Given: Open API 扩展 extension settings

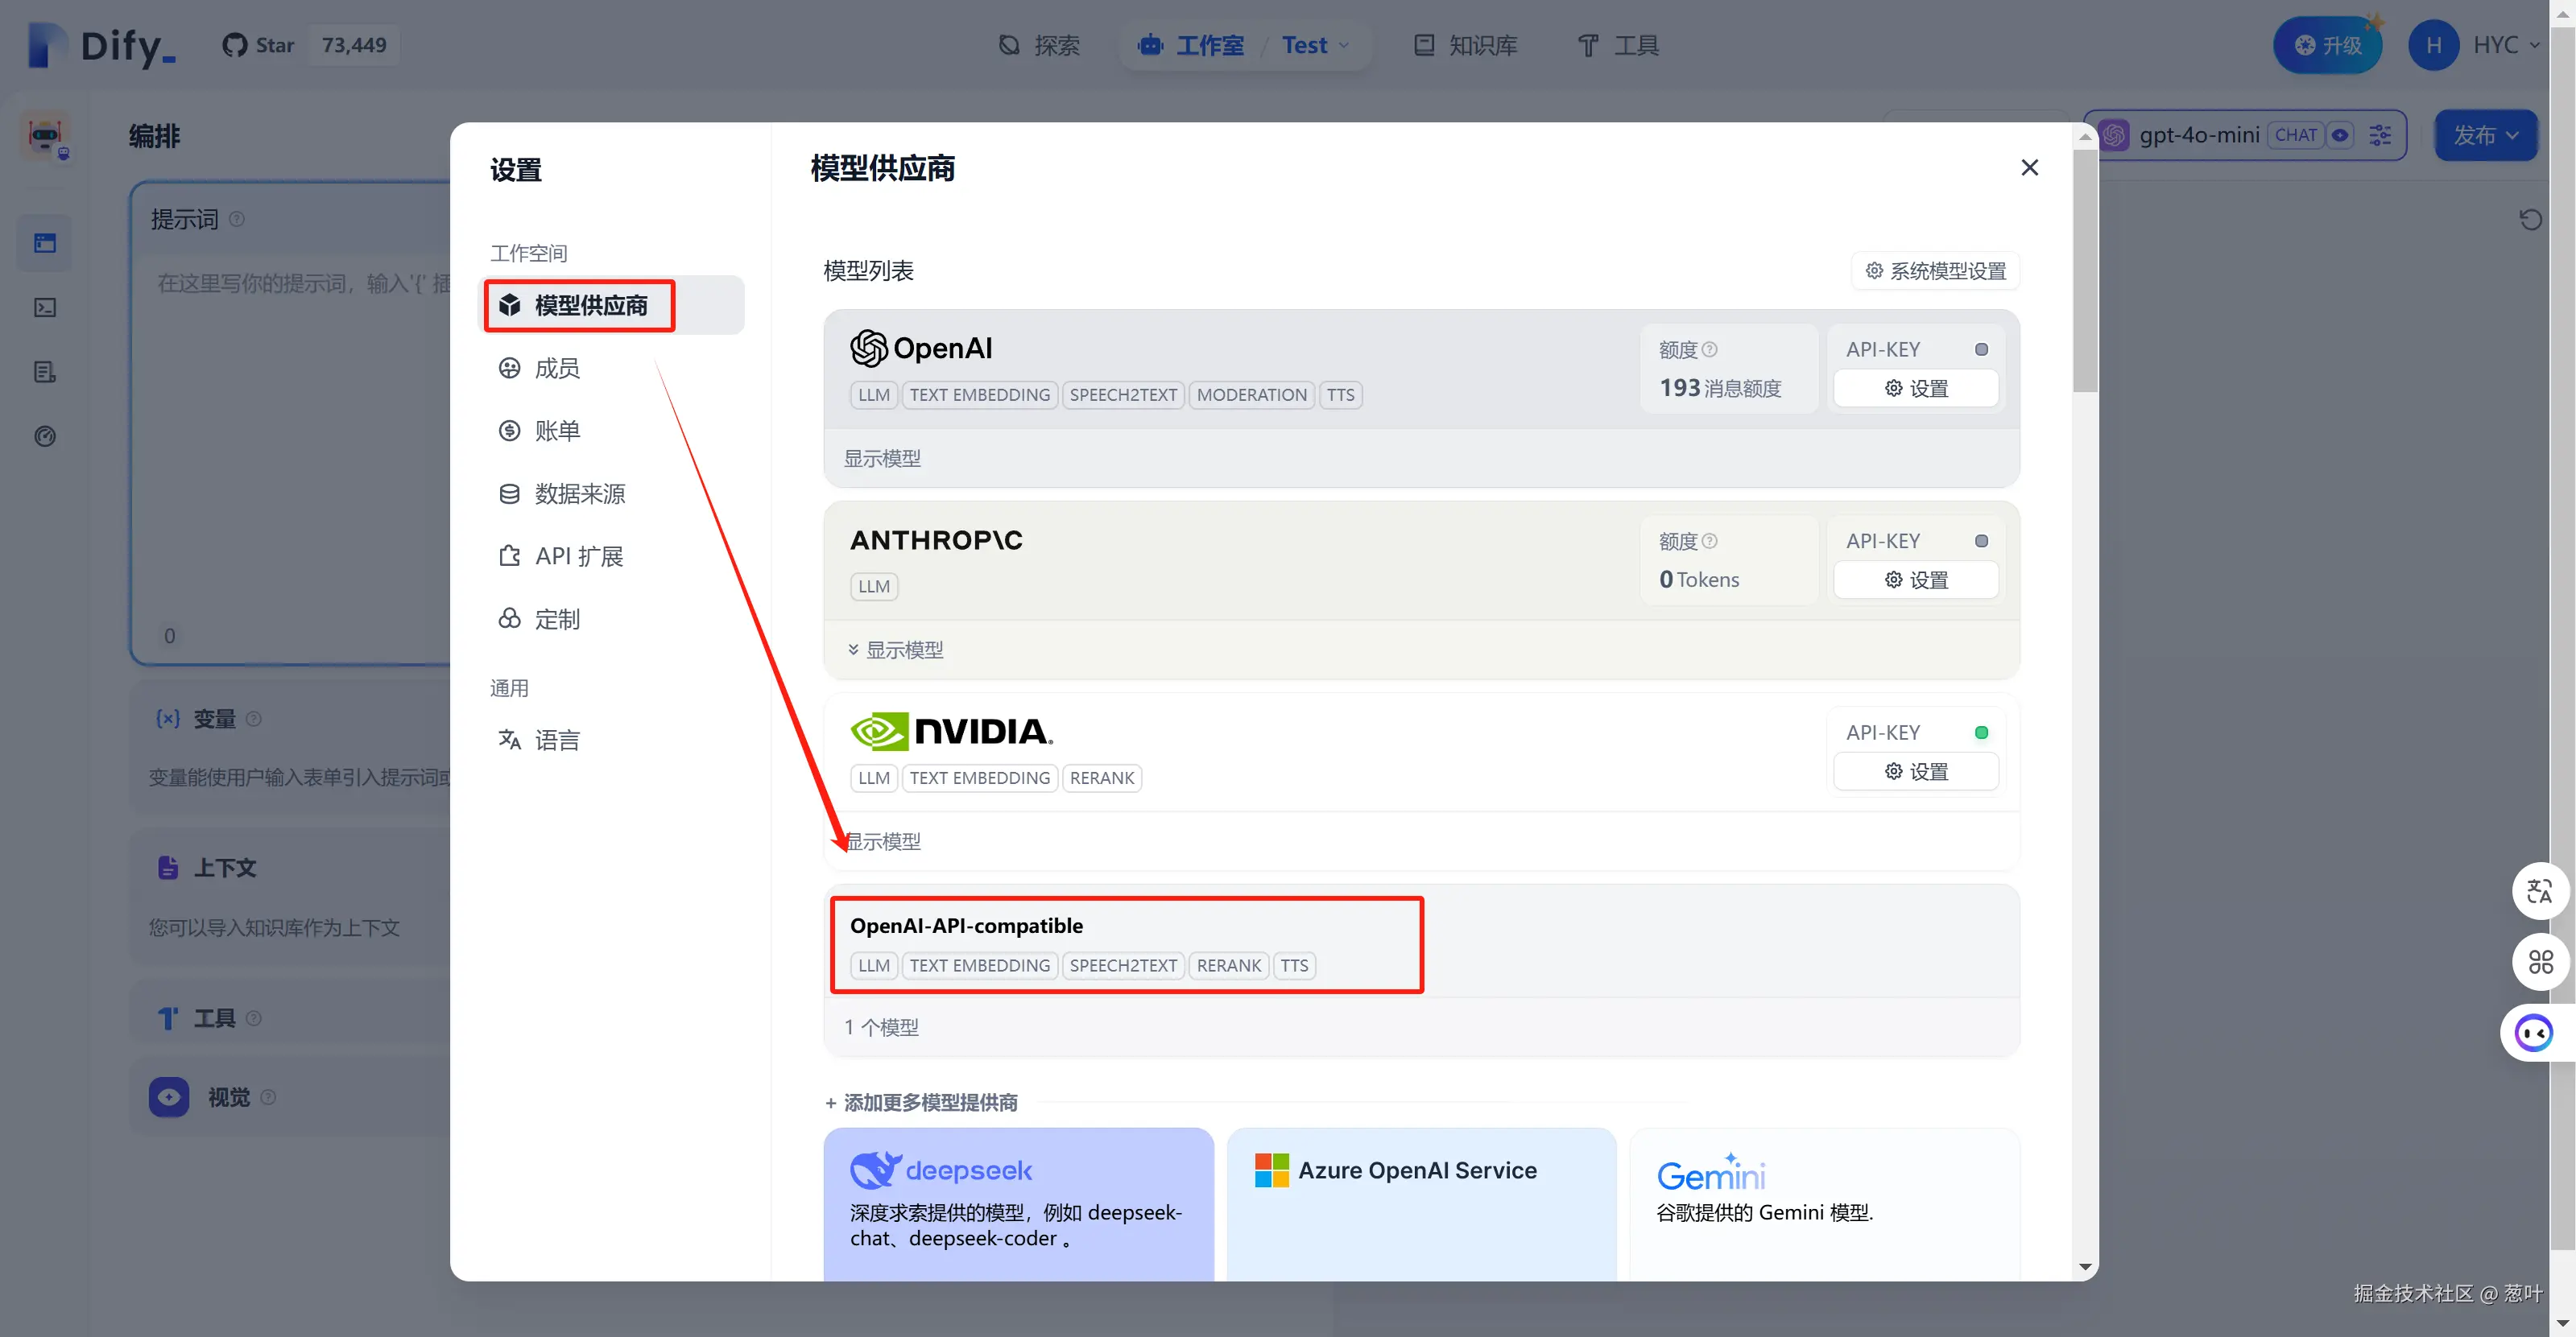Looking at the screenshot, I should coord(578,556).
